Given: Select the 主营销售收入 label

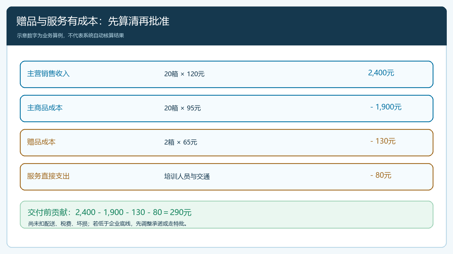Looking at the screenshot, I should point(48,74).
